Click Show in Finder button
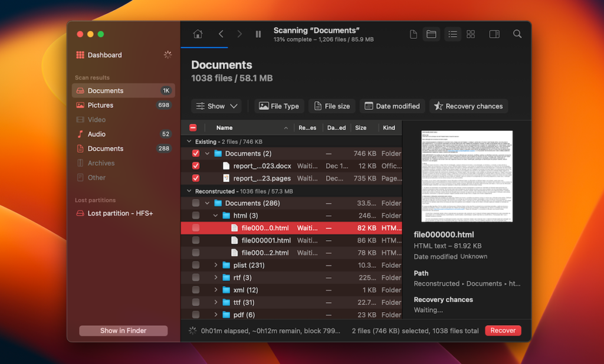Screen dimensions: 604x364 (123, 330)
